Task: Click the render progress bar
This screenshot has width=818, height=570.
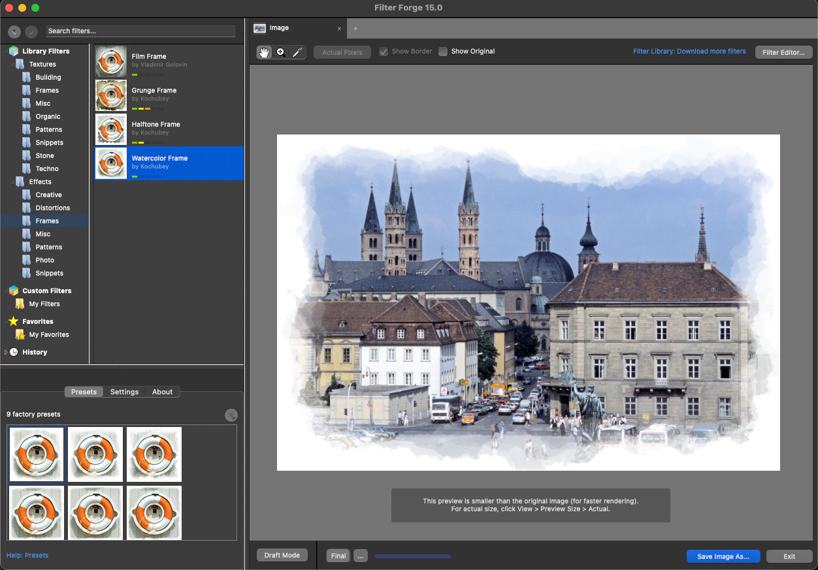Action: click(x=412, y=556)
